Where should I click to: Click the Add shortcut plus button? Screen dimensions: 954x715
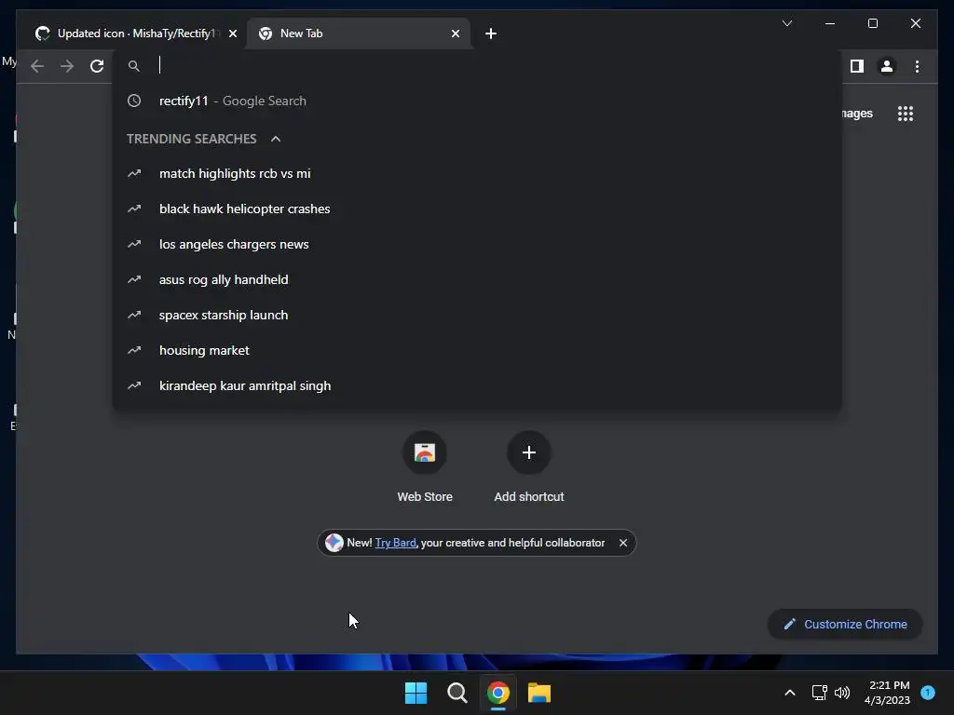(529, 453)
